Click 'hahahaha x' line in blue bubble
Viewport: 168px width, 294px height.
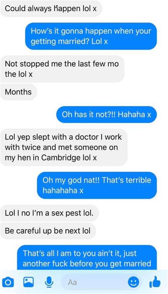click(63, 191)
